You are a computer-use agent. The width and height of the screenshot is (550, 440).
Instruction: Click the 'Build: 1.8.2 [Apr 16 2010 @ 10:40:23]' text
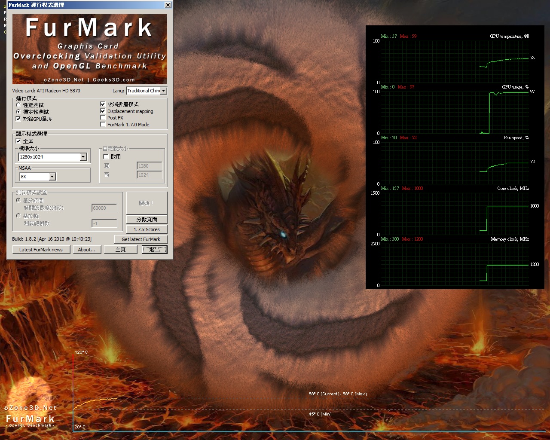pos(52,239)
